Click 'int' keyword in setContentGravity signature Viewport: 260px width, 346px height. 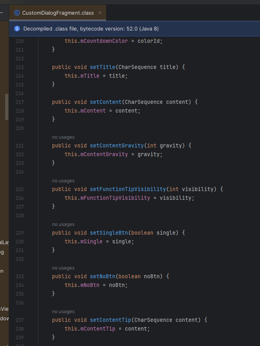152,145
